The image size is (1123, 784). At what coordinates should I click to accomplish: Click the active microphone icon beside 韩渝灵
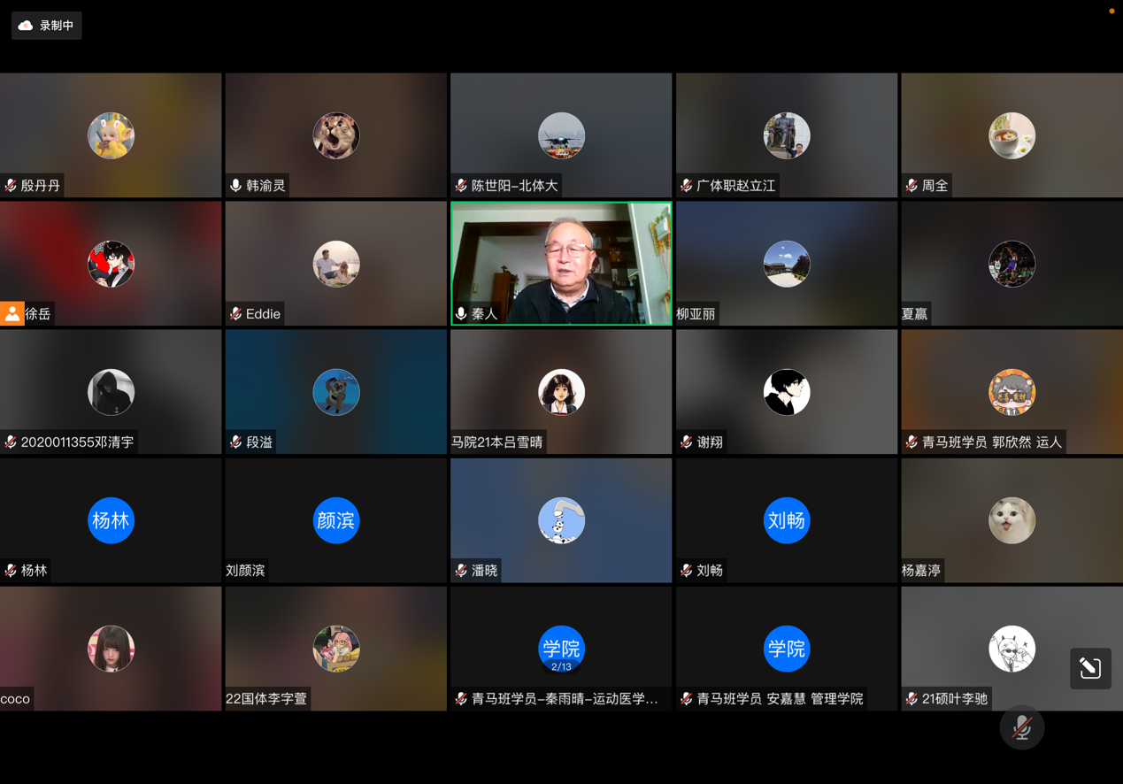(x=235, y=186)
